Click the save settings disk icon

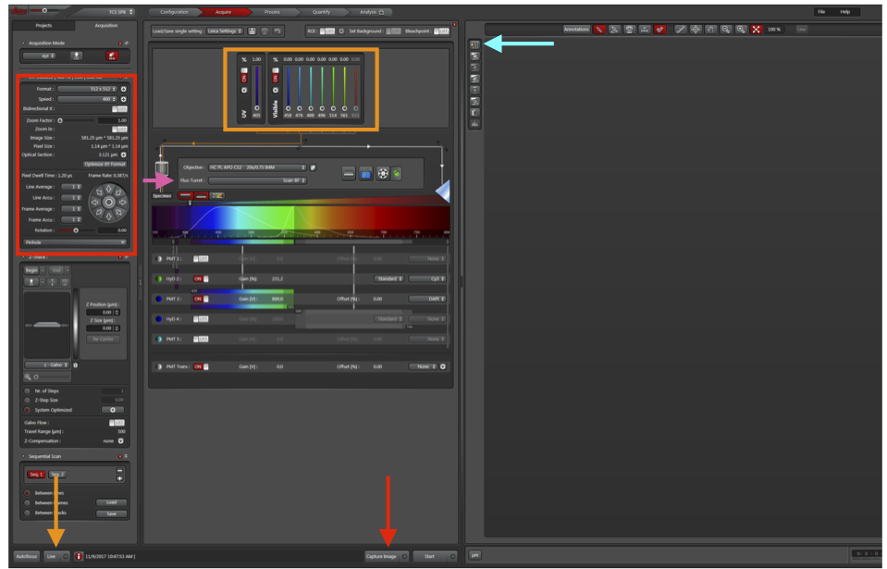coord(252,31)
